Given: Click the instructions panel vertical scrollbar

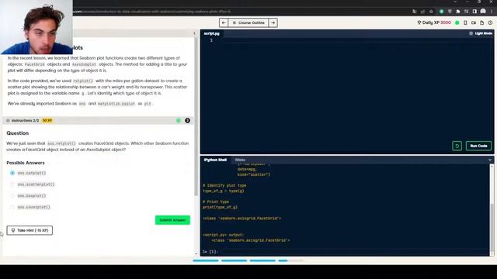Looking at the screenshot, I should tap(196, 117).
